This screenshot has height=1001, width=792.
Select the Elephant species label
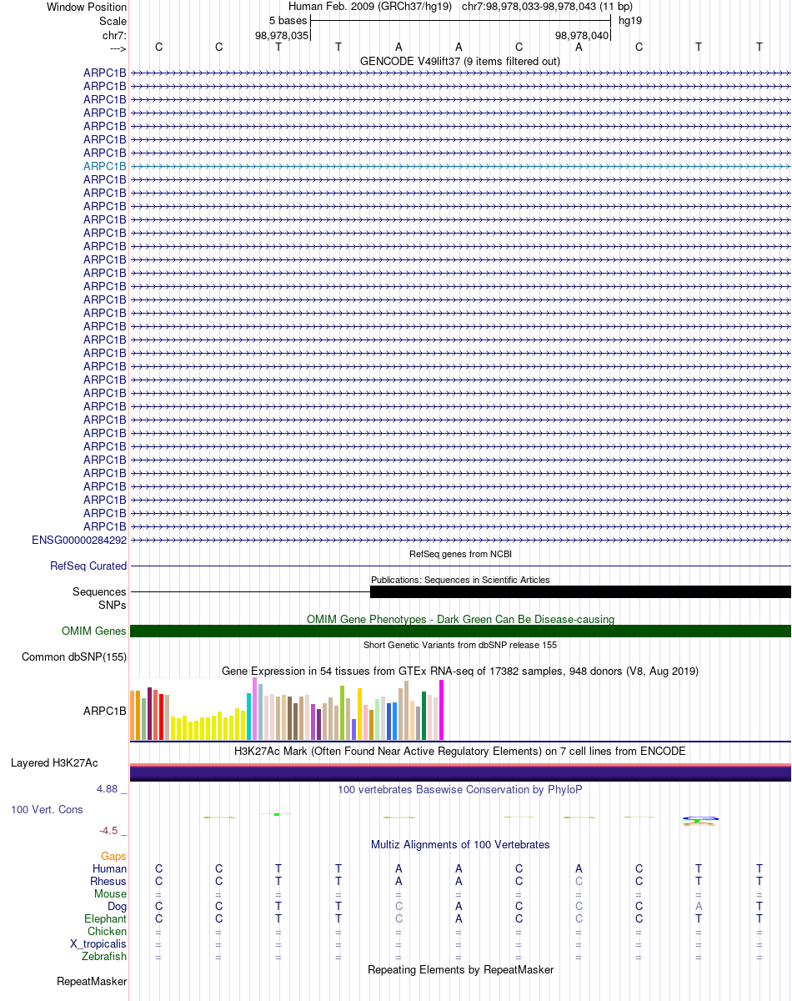click(x=105, y=918)
